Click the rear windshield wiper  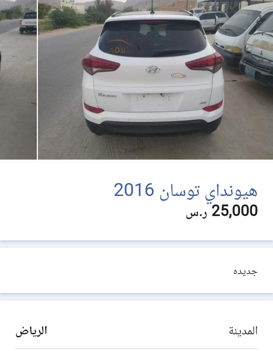[x=171, y=52]
